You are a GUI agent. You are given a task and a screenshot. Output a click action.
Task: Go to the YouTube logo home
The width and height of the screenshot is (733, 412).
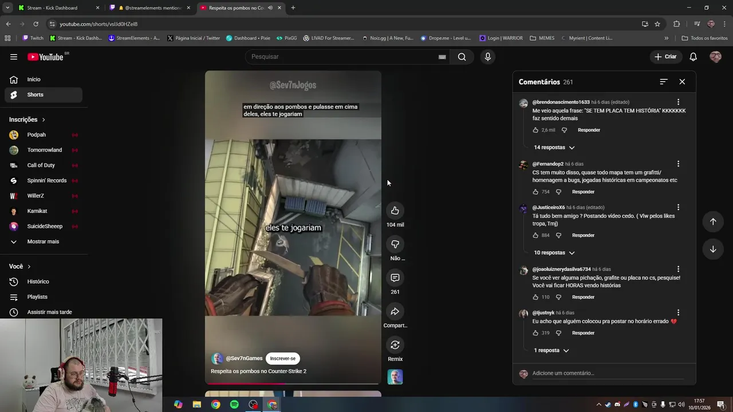pyautogui.click(x=45, y=57)
